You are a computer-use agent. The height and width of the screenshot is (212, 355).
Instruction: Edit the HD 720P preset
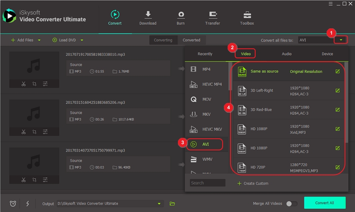click(337, 167)
